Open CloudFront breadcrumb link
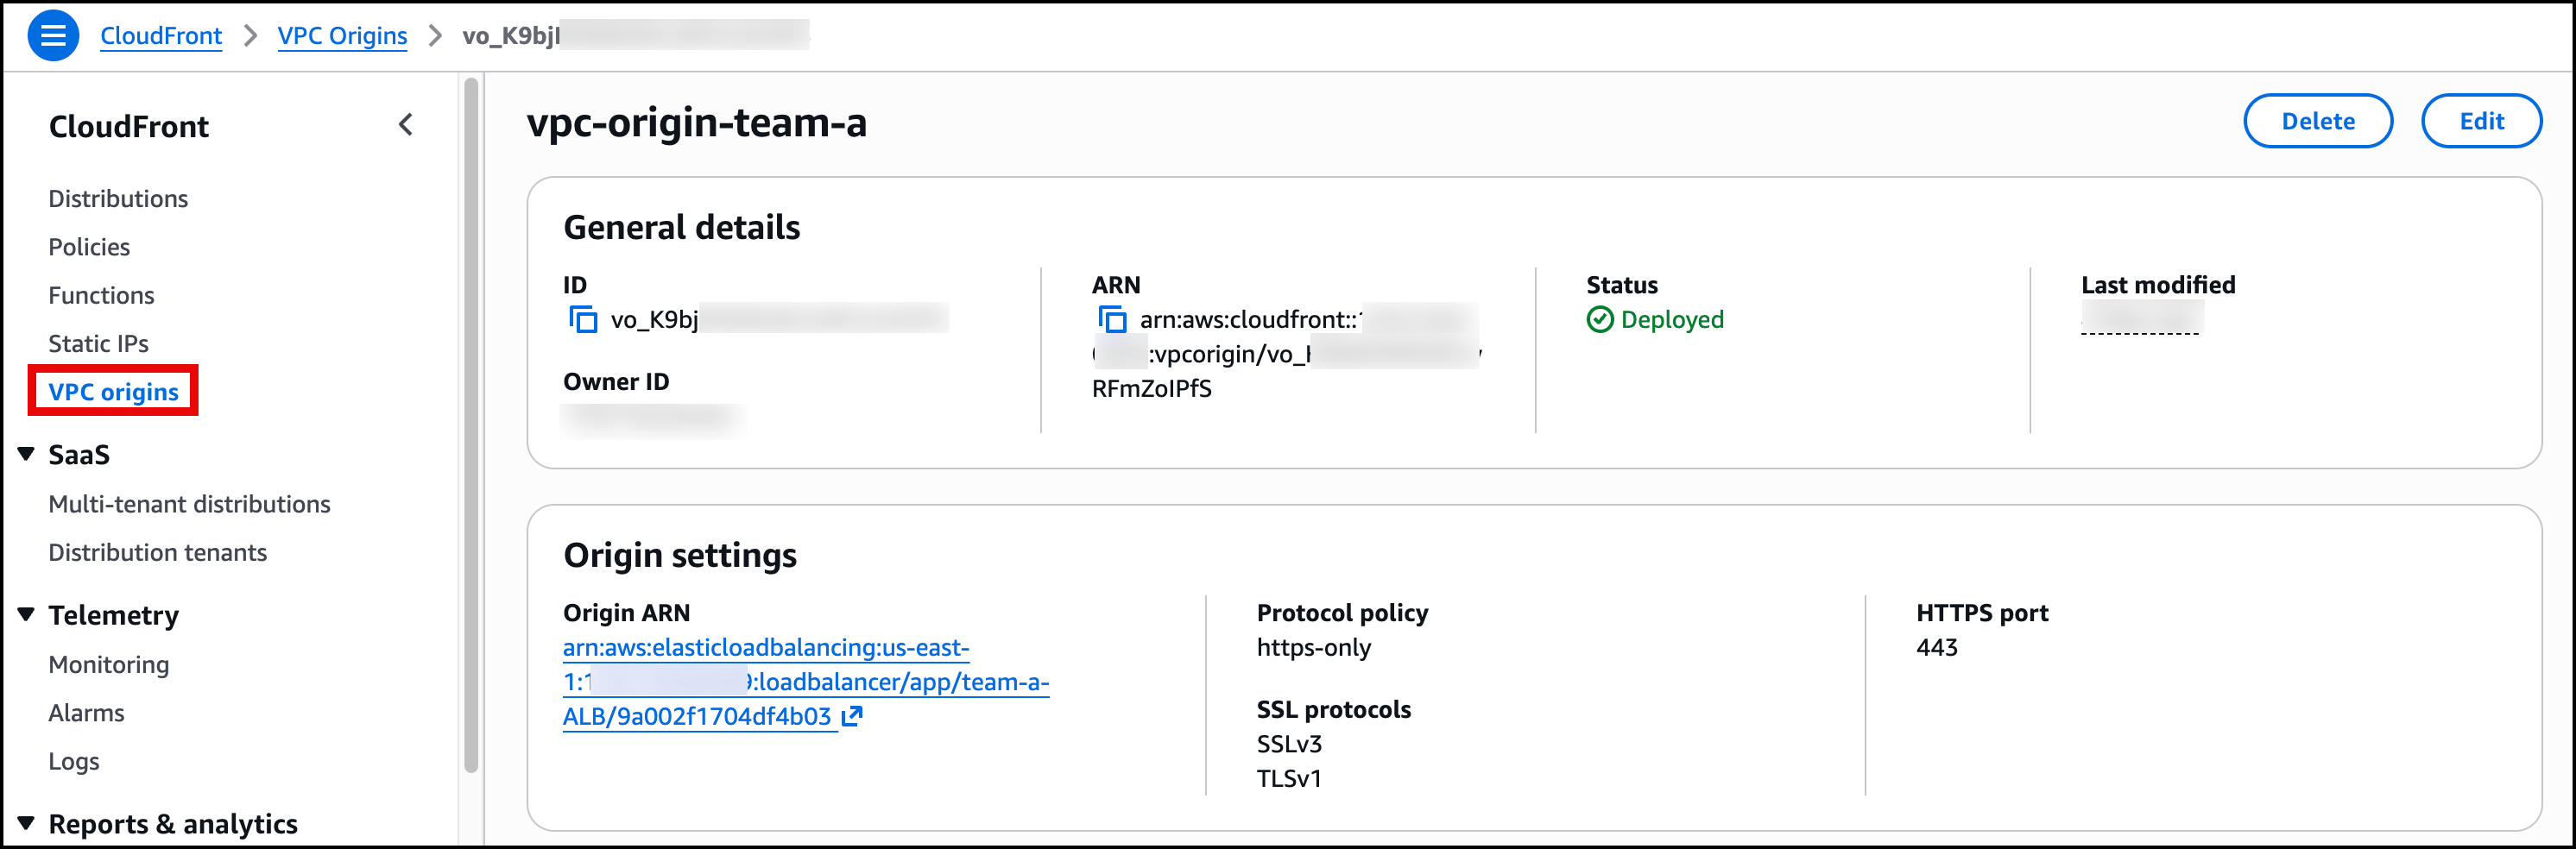 click(161, 35)
